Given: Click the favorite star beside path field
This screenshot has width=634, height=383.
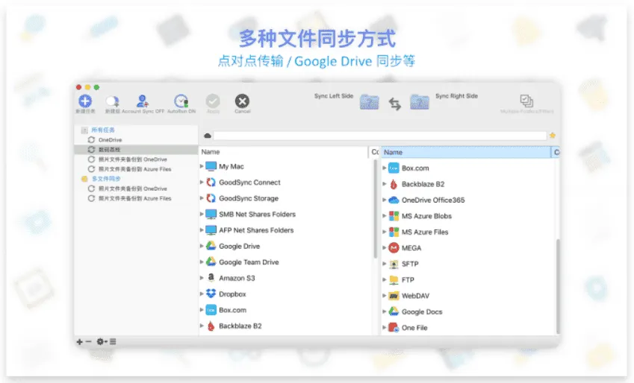Looking at the screenshot, I should click(552, 136).
